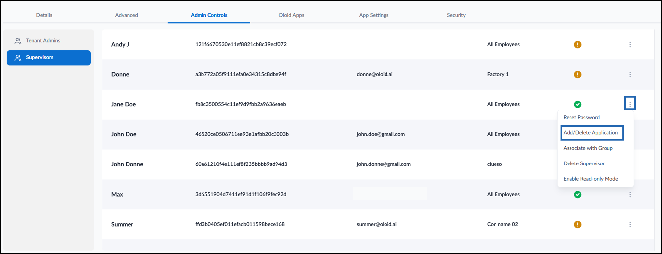The image size is (662, 254).
Task: Click the warning status icon for Summer
Action: [577, 224]
